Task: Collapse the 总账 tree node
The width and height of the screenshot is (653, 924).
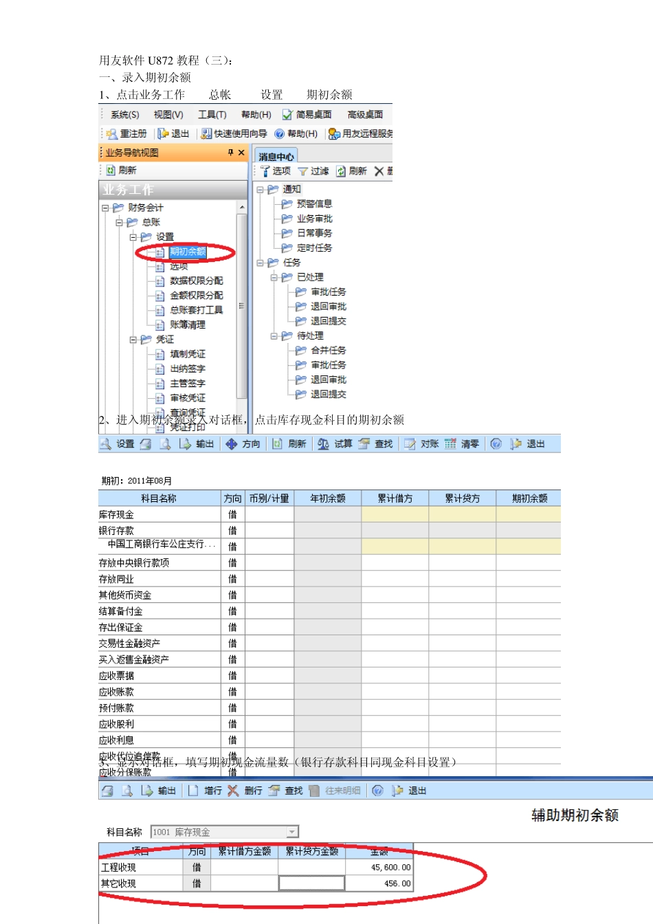Action: coord(119,222)
